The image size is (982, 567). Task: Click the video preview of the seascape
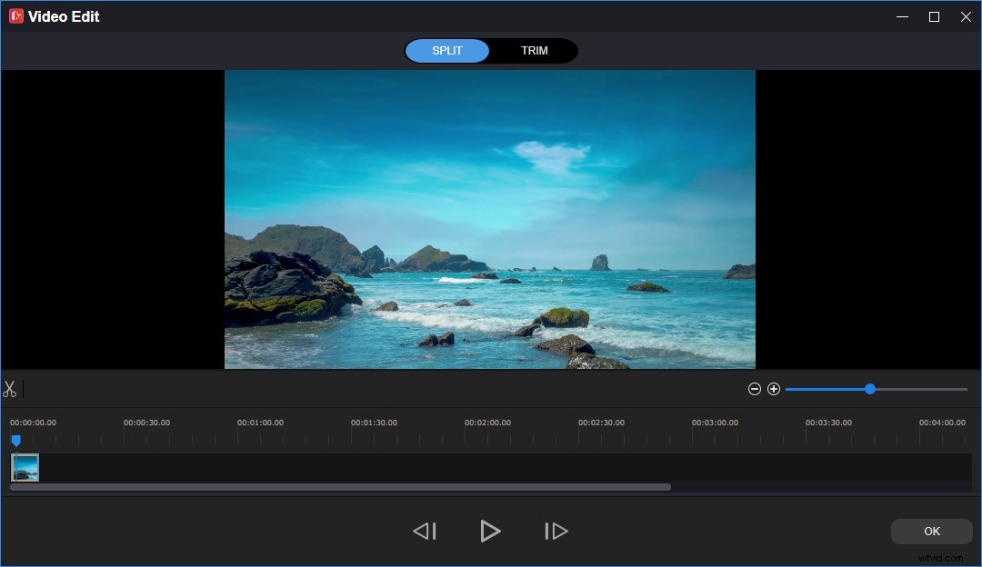click(x=490, y=218)
